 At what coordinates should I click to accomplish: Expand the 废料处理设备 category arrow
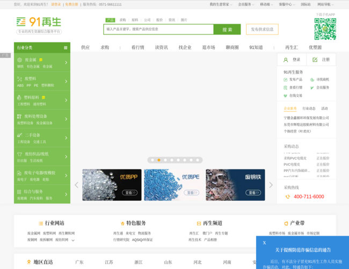[x=66, y=119]
